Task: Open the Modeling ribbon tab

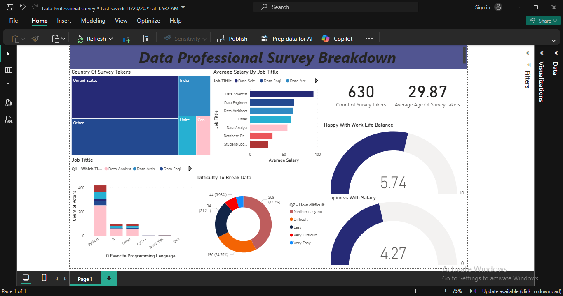Action: point(93,21)
